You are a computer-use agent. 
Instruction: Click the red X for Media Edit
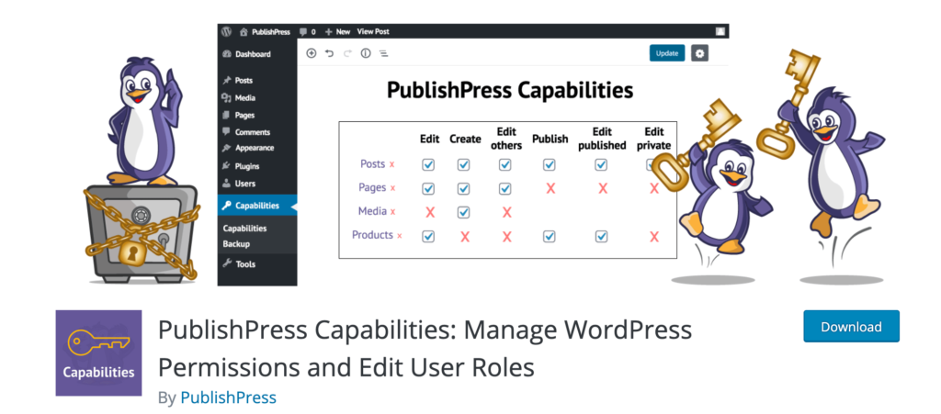(430, 212)
